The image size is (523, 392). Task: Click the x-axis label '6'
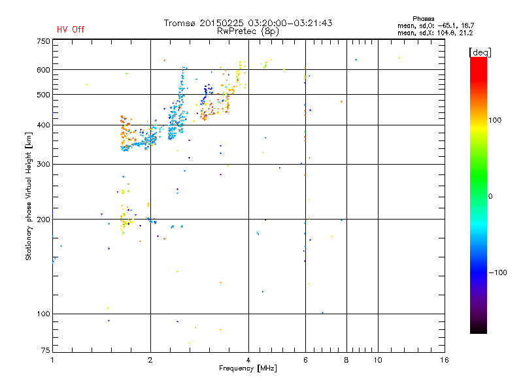[305, 360]
